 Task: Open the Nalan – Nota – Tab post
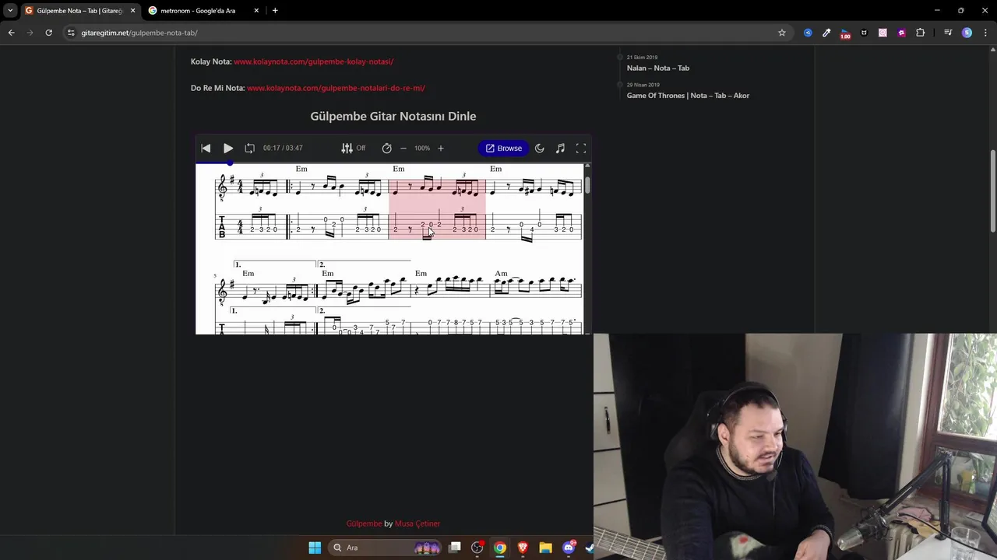pyautogui.click(x=658, y=68)
